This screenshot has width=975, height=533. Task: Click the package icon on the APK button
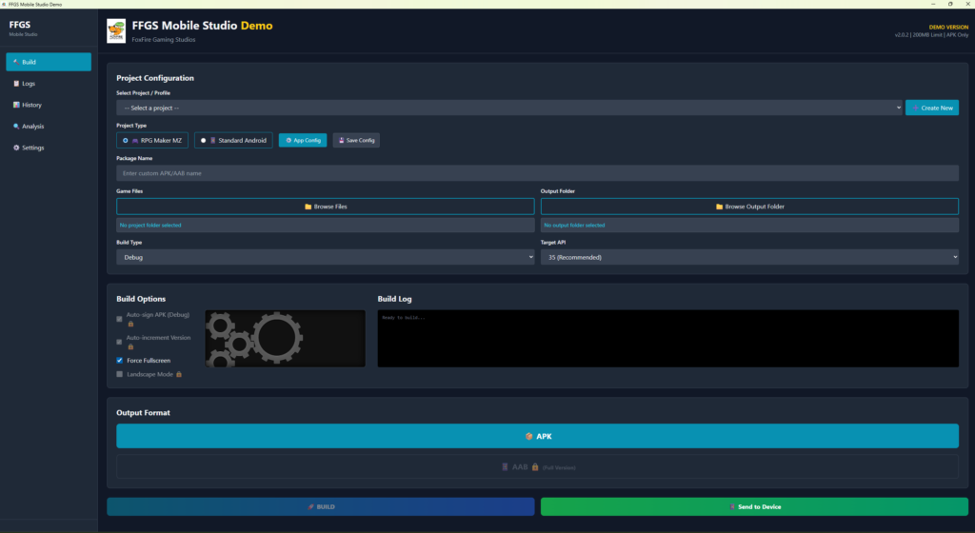pyautogui.click(x=529, y=436)
